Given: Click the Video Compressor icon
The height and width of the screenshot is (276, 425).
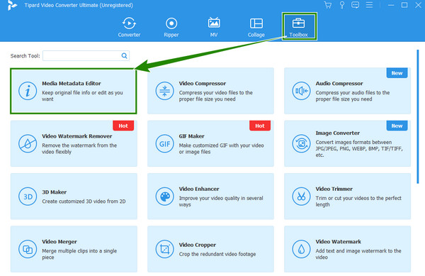Looking at the screenshot, I should click(x=164, y=91).
